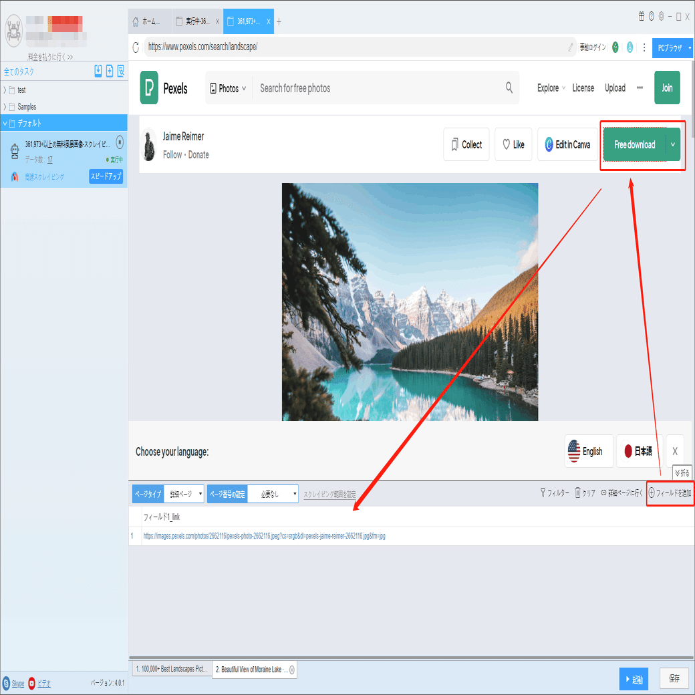Click the Join button
This screenshot has width=695, height=695.
pos(667,88)
